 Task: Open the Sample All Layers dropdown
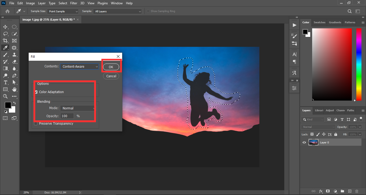click(x=117, y=12)
